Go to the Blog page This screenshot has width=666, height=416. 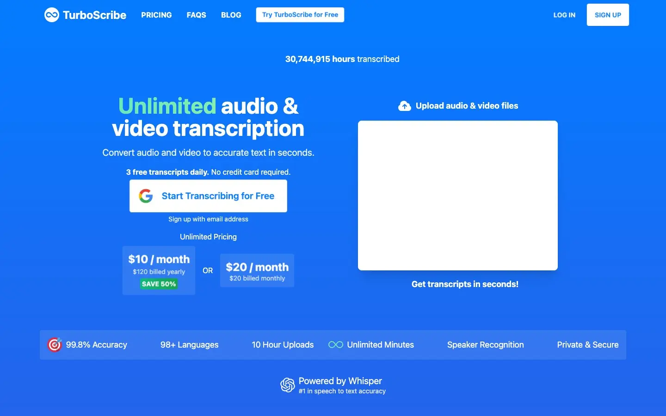coord(231,15)
